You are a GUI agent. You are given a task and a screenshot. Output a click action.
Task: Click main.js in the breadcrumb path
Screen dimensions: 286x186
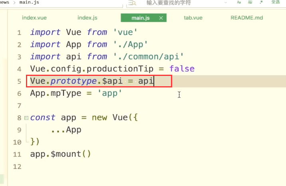(29, 2)
